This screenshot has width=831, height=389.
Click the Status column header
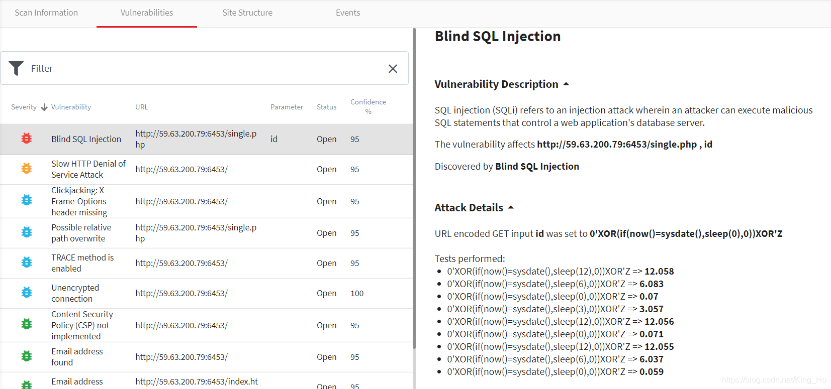pos(326,107)
